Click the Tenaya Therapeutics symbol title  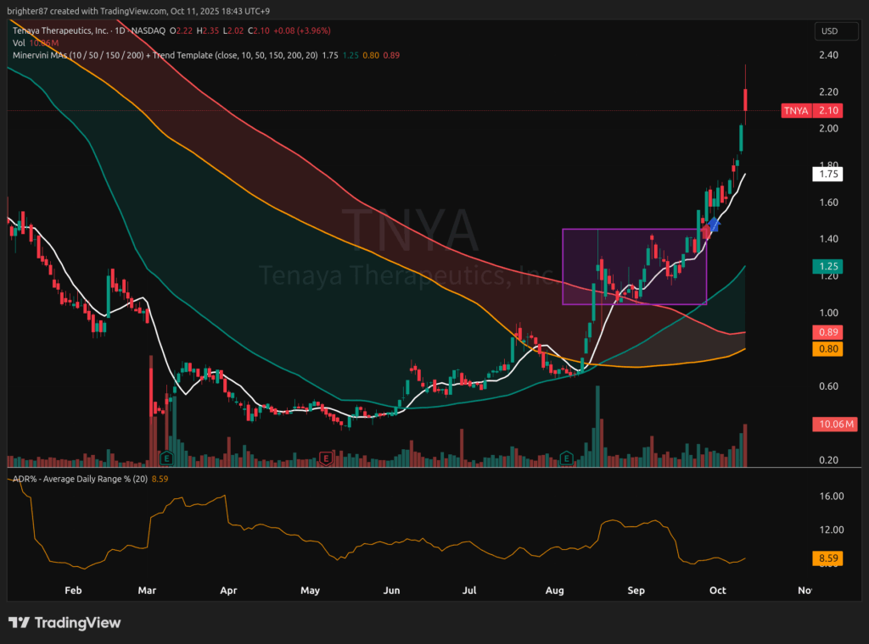click(59, 31)
